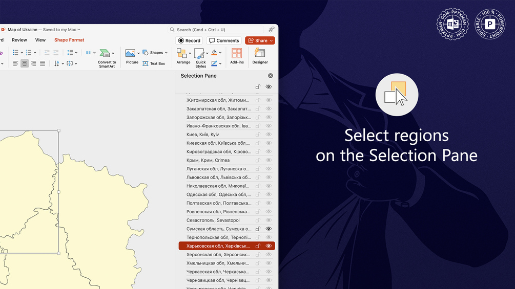Expand Shapes dropdown arrow
Screen dimensions: 515x289
pos(166,53)
